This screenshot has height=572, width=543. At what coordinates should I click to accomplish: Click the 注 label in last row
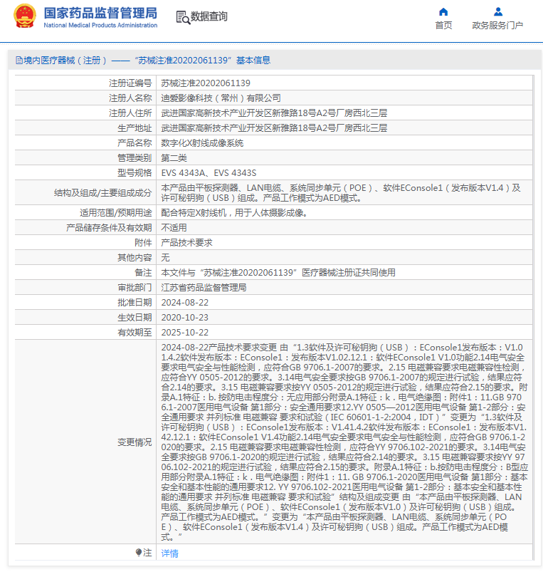(x=147, y=553)
